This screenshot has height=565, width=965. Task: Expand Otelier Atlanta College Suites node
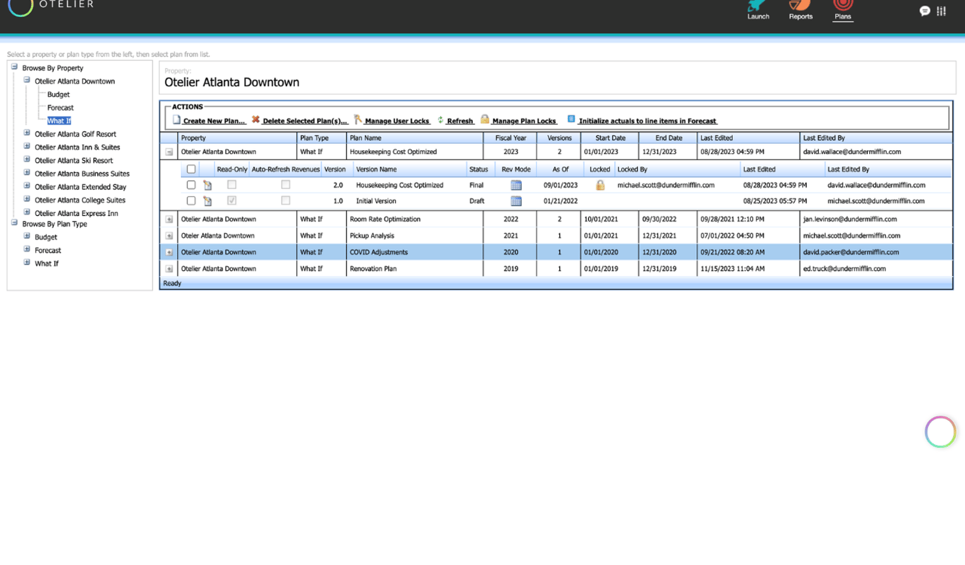27,199
